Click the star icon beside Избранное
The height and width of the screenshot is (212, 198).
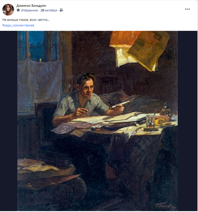(x=18, y=10)
